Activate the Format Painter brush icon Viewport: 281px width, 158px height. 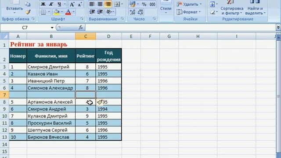[28, 12]
